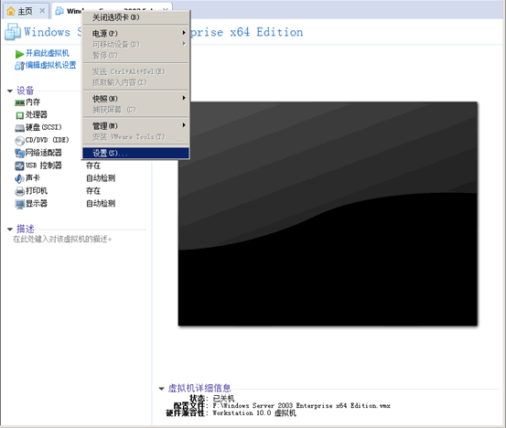Image resolution: width=506 pixels, height=428 pixels.
Task: Click the memory (内存) chip icon
Action: 19,102
